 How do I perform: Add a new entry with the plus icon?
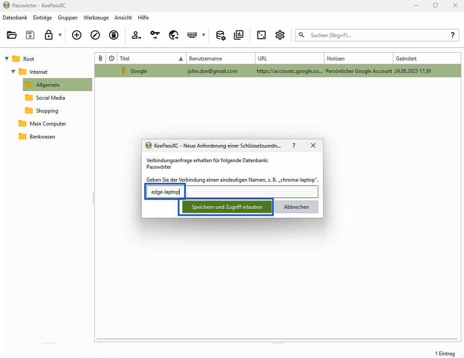coord(77,35)
